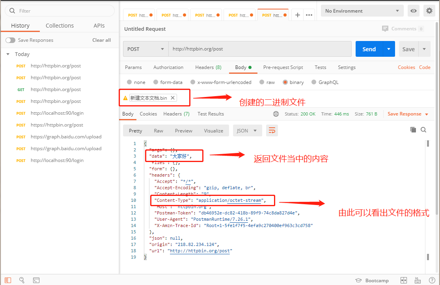Click the environment quick look eye icon

tap(413, 11)
